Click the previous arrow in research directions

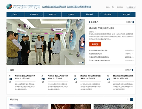tap(127, 99)
